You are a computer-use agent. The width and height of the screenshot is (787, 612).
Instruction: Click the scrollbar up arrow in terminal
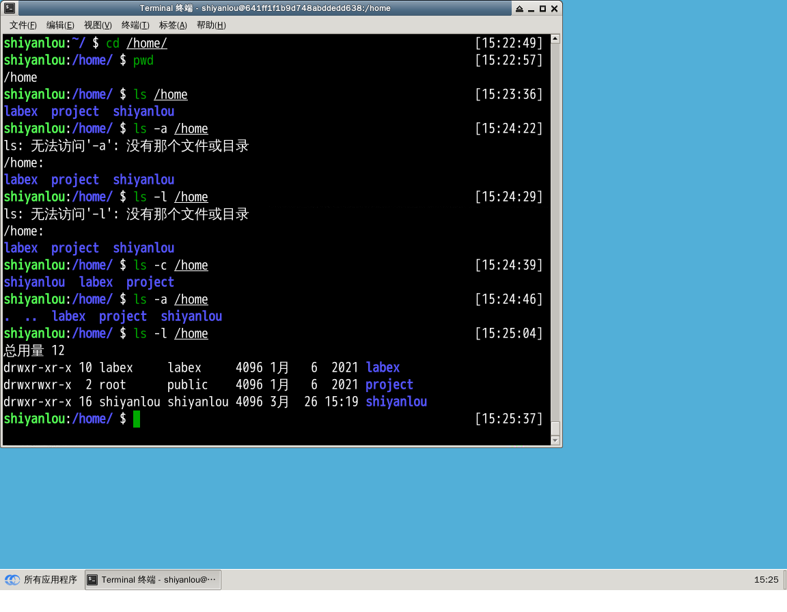point(555,39)
